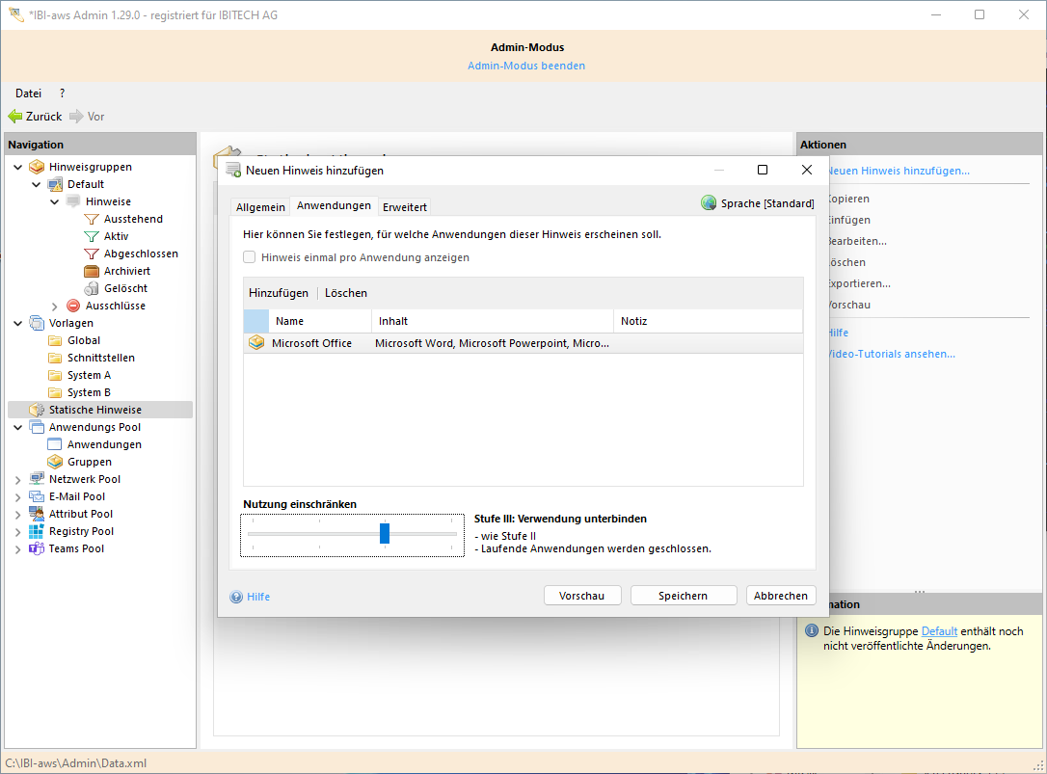Click the Hinzufügen toolbar command
1047x774 pixels.
pos(279,293)
